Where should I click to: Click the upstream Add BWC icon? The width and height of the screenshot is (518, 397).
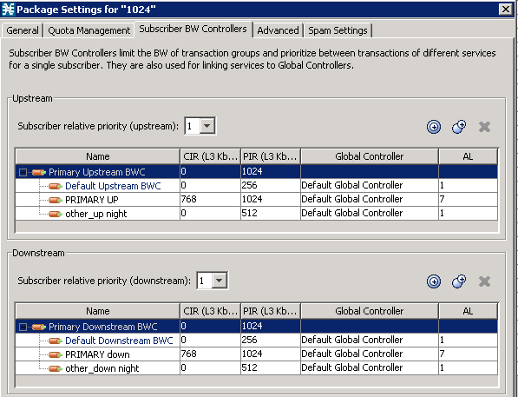click(x=434, y=127)
